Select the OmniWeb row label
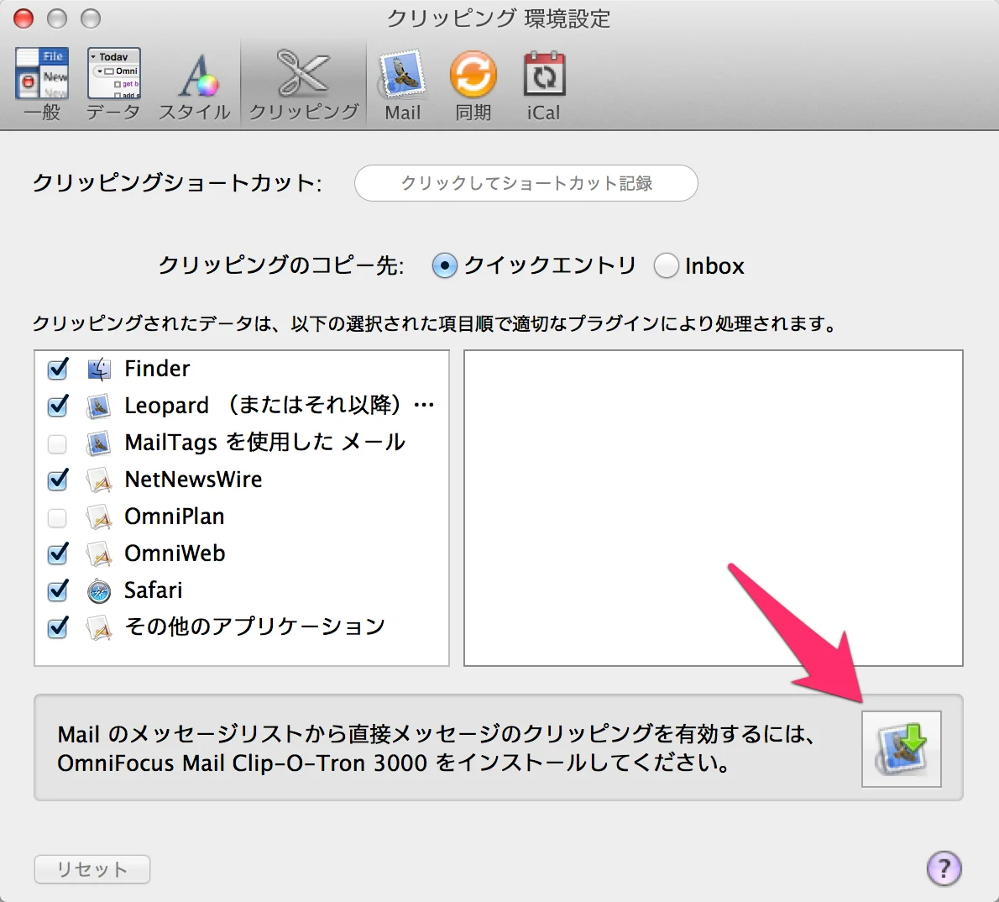This screenshot has height=902, width=999. click(175, 553)
